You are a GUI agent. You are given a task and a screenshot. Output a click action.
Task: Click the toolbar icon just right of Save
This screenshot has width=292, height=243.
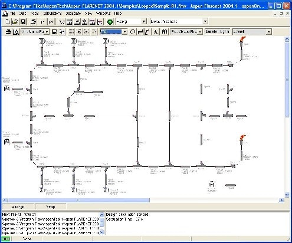pyautogui.click(x=34, y=22)
